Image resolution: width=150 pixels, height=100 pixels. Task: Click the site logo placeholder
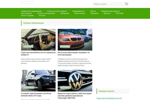(x=27, y=2)
